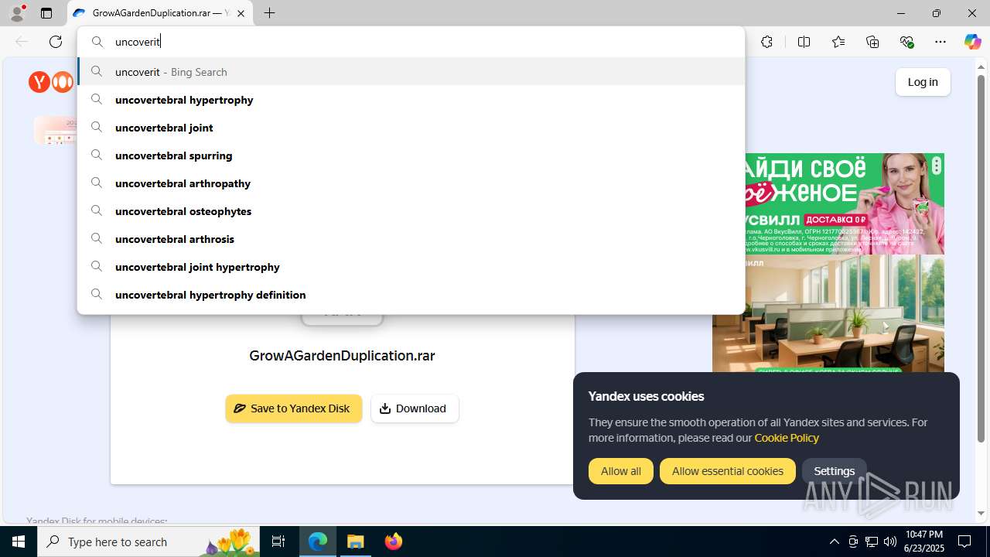This screenshot has width=990, height=557.
Task: Open Collections icon in toolbar
Action: 872,42
